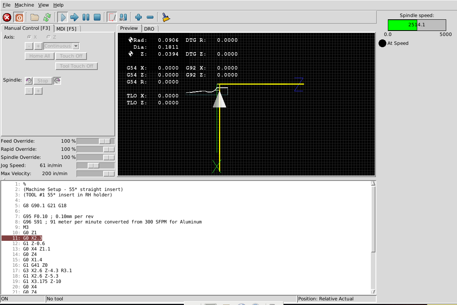Select X axis radio button

tap(29, 37)
